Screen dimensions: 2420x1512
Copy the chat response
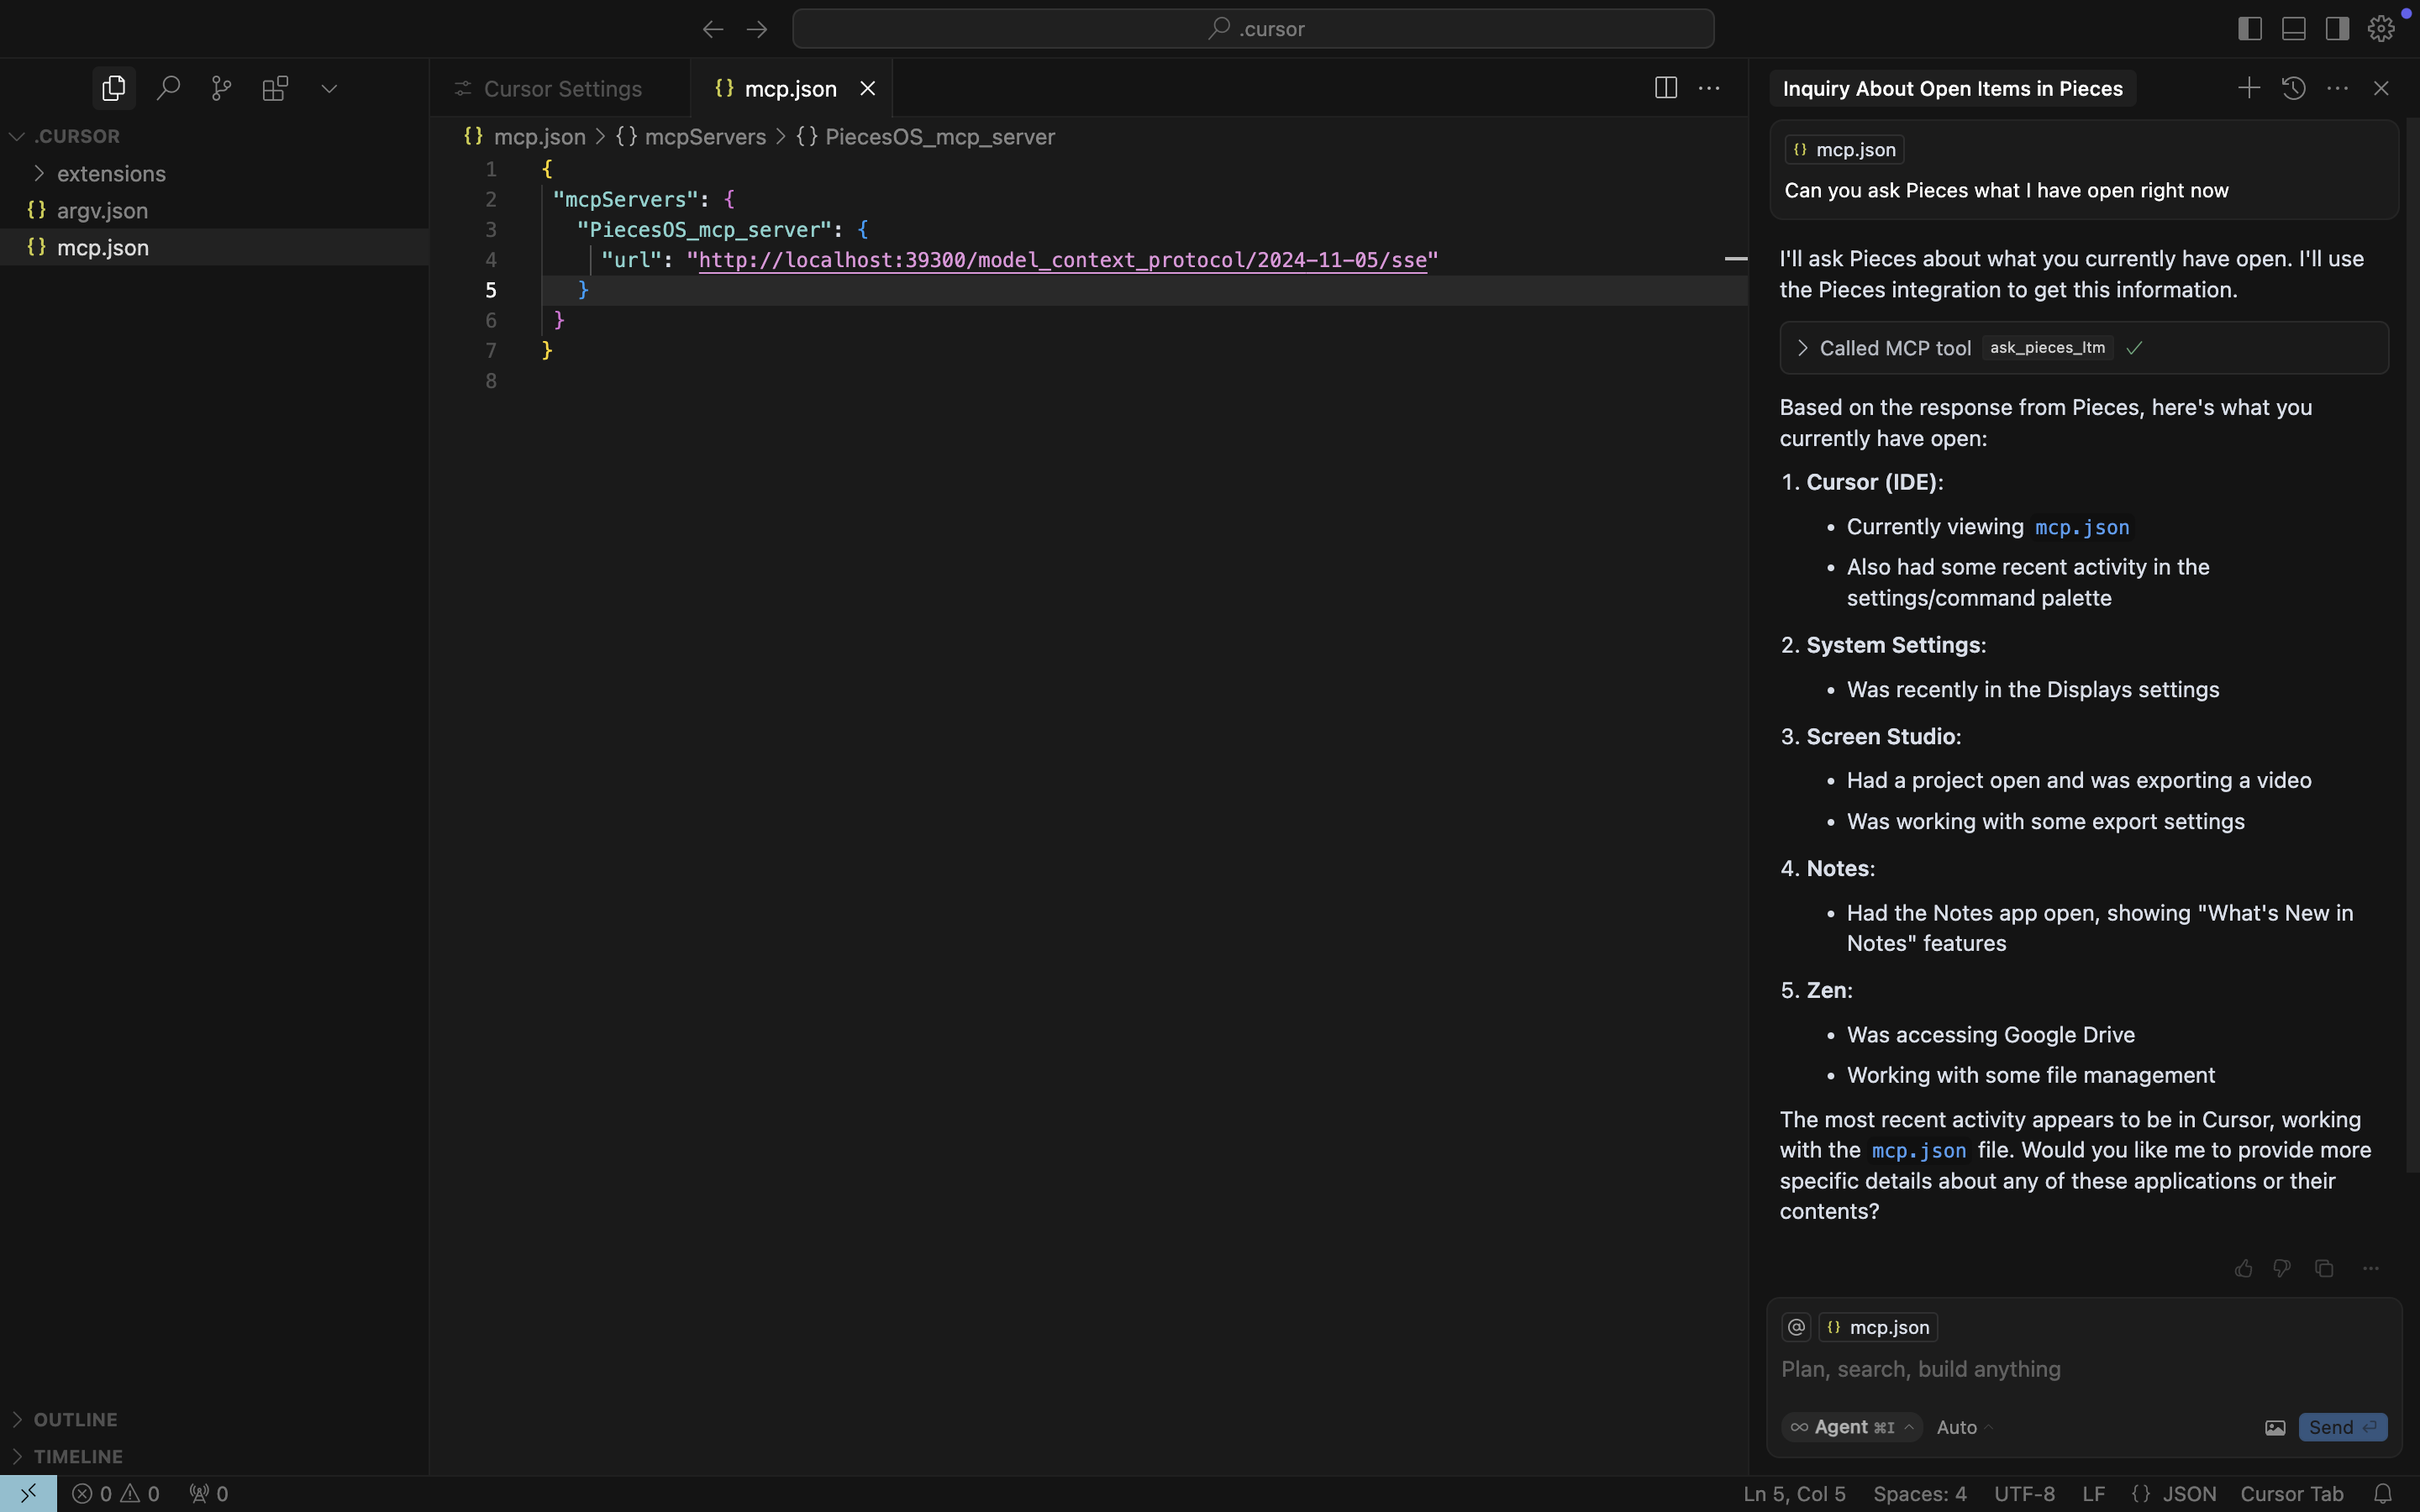2324,1268
